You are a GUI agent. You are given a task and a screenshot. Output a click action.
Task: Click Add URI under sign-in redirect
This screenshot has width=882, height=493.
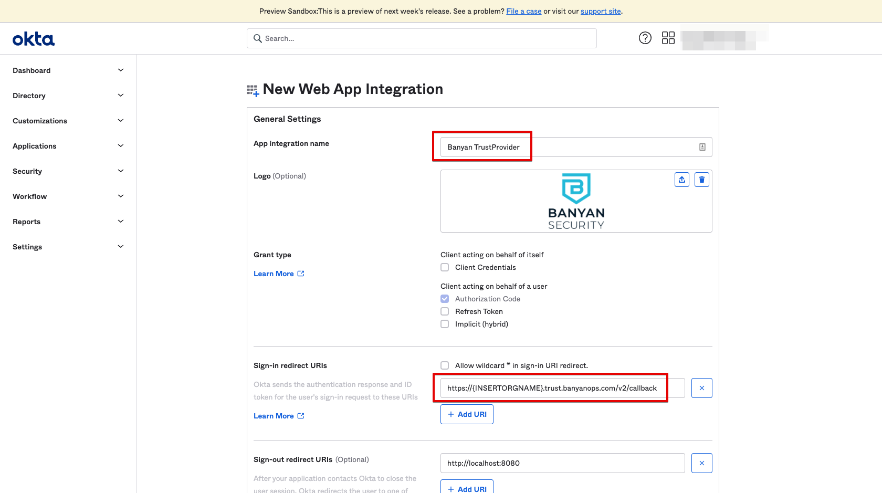click(x=467, y=414)
